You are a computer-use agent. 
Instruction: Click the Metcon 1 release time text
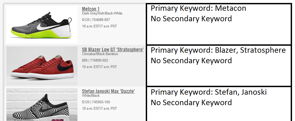pyautogui.click(x=99, y=26)
